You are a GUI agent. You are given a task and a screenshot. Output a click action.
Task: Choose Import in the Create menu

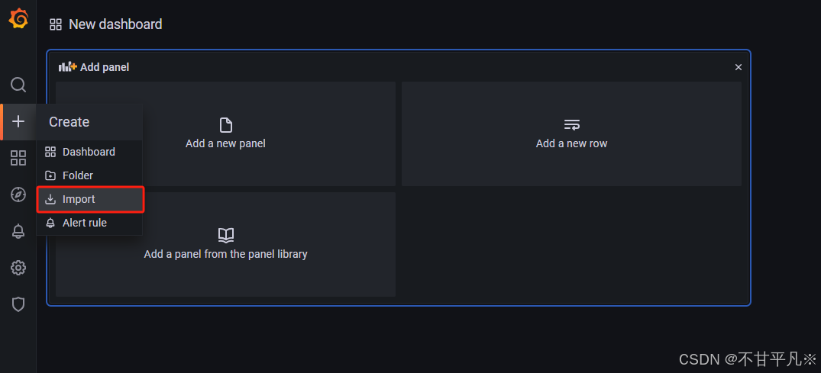pyautogui.click(x=90, y=199)
